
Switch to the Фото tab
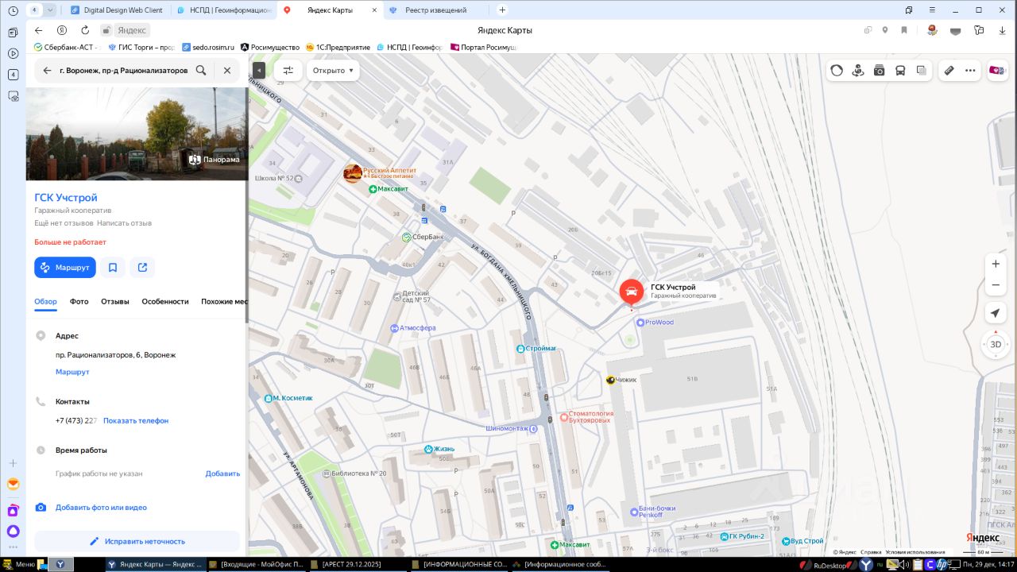[x=79, y=302]
